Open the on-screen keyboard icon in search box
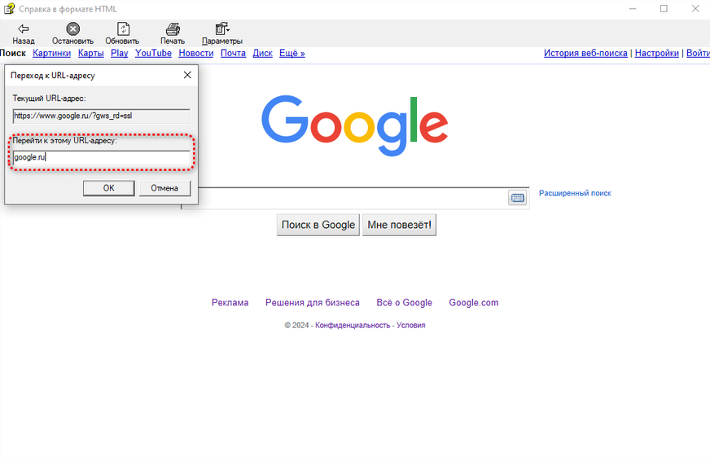The width and height of the screenshot is (710, 460). [x=517, y=198]
